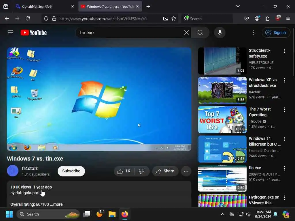The height and width of the screenshot is (221, 295).
Task: Like the video with 1K likes
Action: pos(124,171)
